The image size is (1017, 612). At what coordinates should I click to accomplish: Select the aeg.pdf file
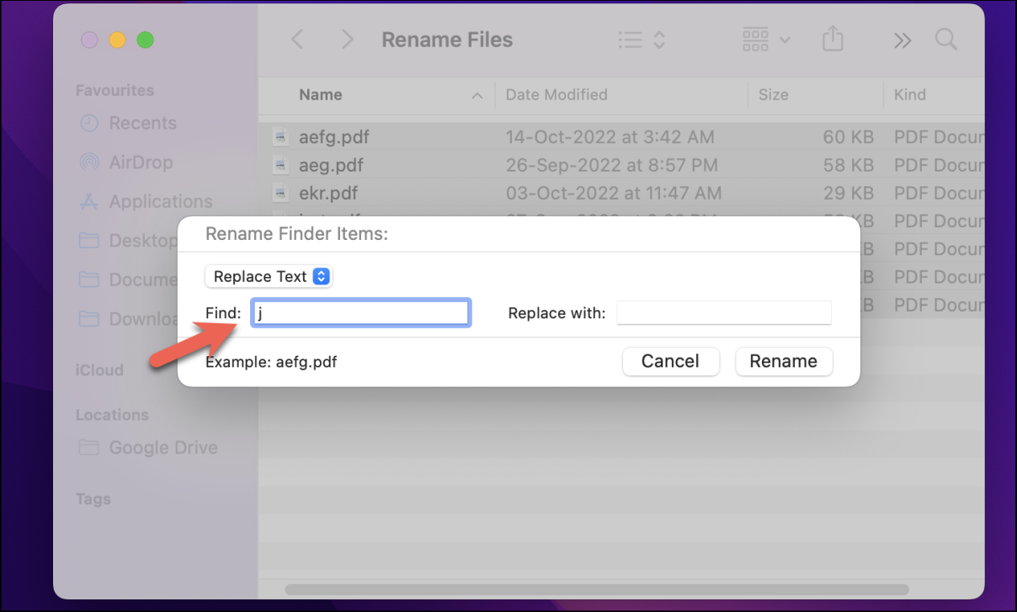point(331,165)
